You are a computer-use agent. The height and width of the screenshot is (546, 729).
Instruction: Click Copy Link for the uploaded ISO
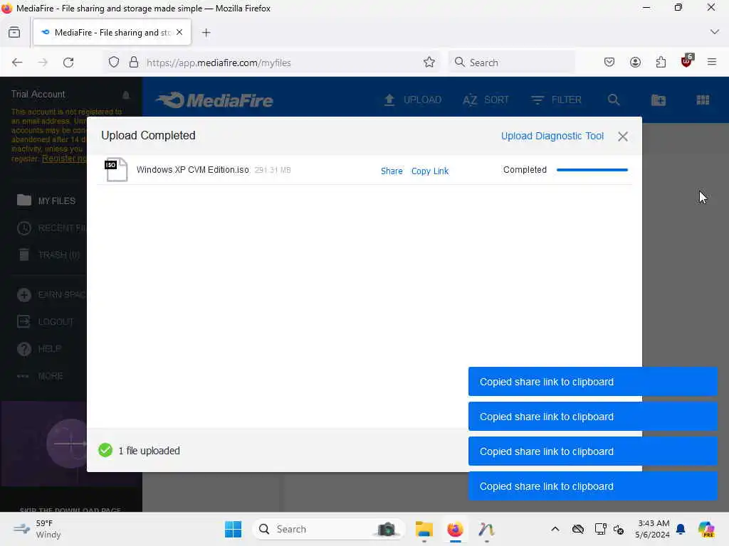tap(429, 171)
